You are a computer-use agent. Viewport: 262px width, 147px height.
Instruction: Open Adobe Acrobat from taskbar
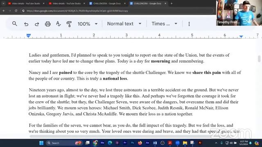pos(170,143)
